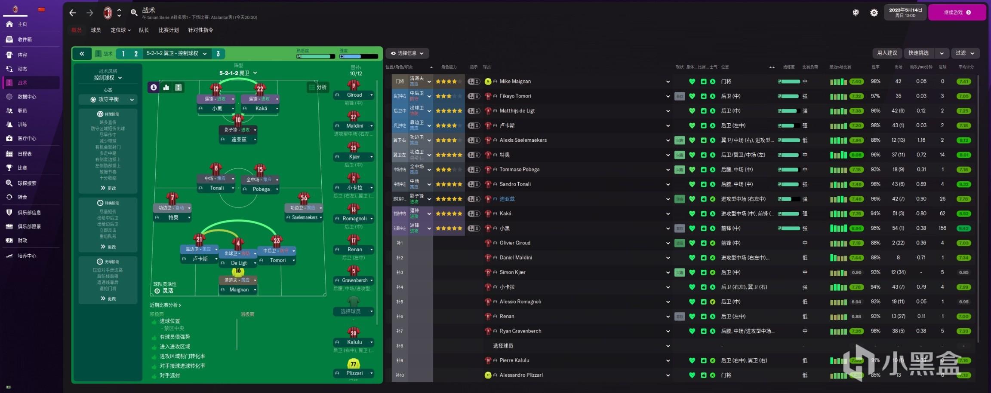Toggle instruction switch for Sandro Tonali
The width and height of the screenshot is (991, 393).
(474, 184)
